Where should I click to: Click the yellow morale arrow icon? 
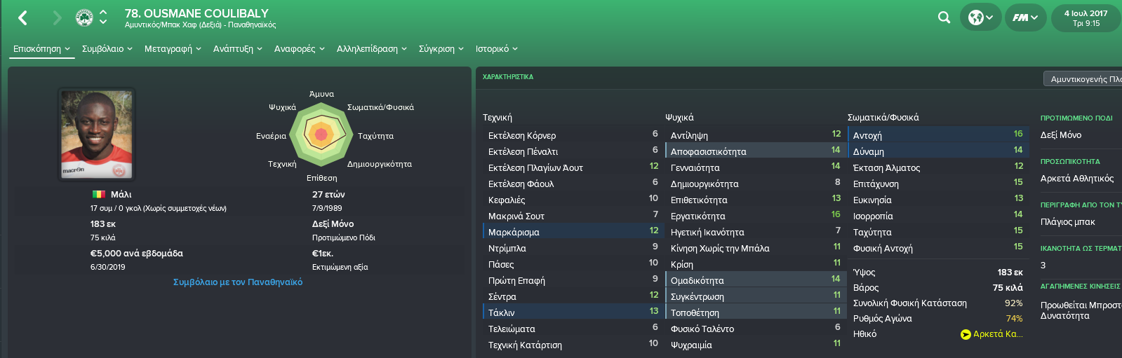coord(966,335)
